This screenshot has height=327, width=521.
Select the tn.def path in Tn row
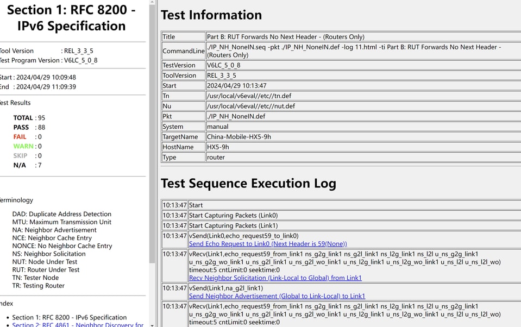(249, 96)
